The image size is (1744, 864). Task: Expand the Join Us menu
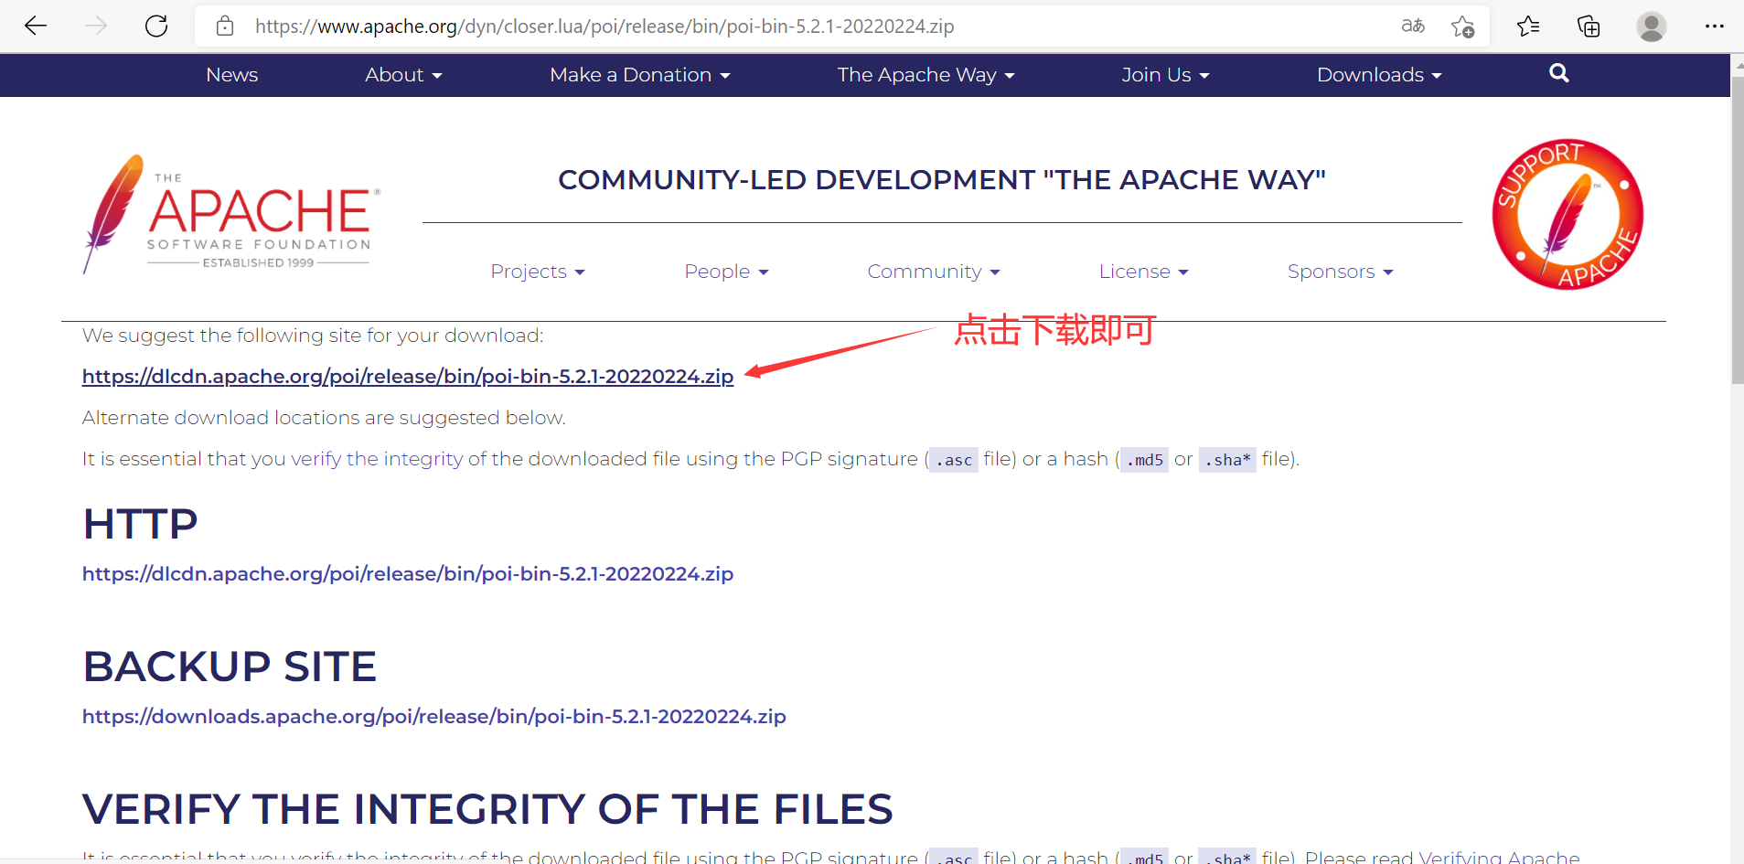[1165, 75]
